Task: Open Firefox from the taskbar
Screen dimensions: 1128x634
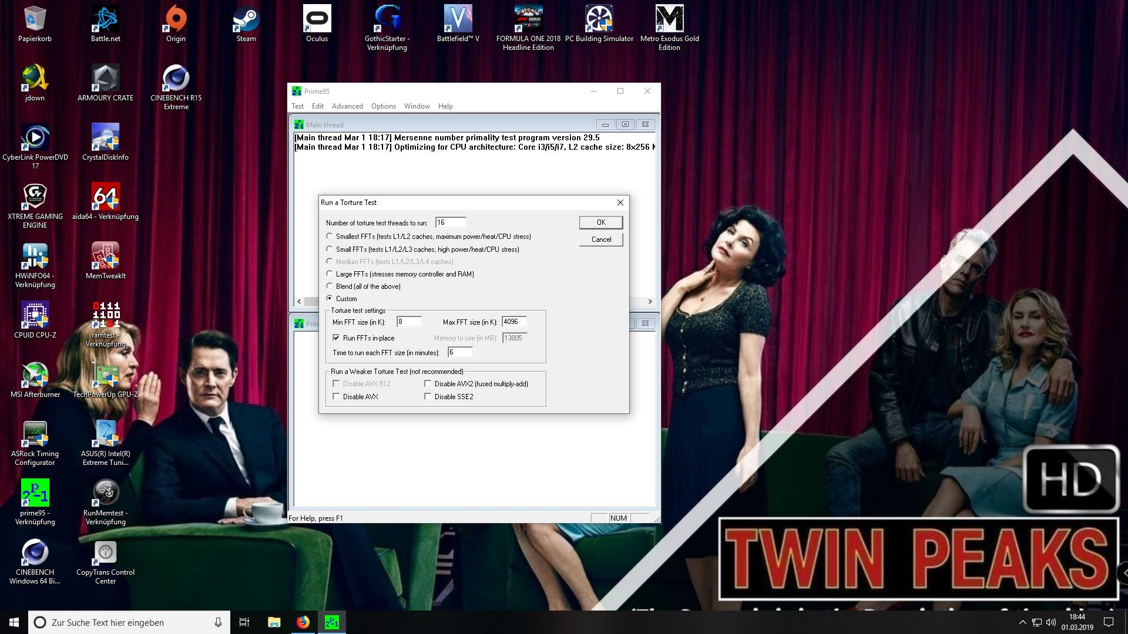Action: (303, 622)
